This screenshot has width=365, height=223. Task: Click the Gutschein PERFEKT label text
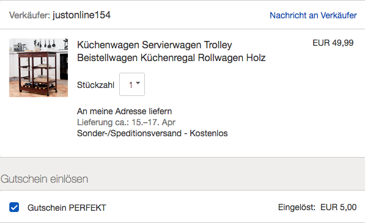67,208
